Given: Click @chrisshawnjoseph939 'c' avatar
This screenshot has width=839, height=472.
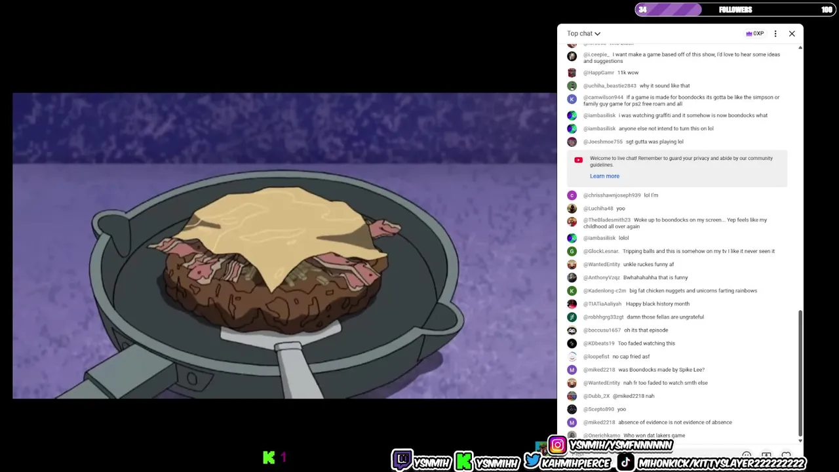Looking at the screenshot, I should tap(572, 195).
